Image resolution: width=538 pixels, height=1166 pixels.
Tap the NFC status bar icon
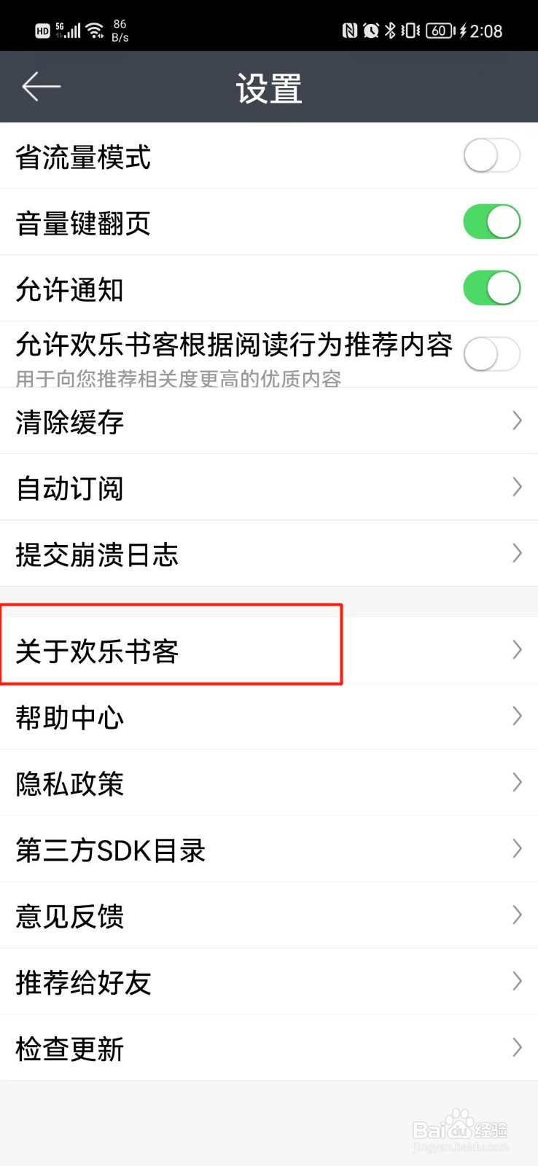(x=350, y=30)
